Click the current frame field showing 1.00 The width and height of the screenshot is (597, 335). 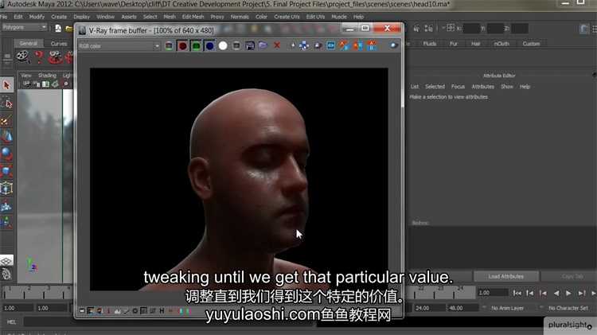[x=492, y=293]
